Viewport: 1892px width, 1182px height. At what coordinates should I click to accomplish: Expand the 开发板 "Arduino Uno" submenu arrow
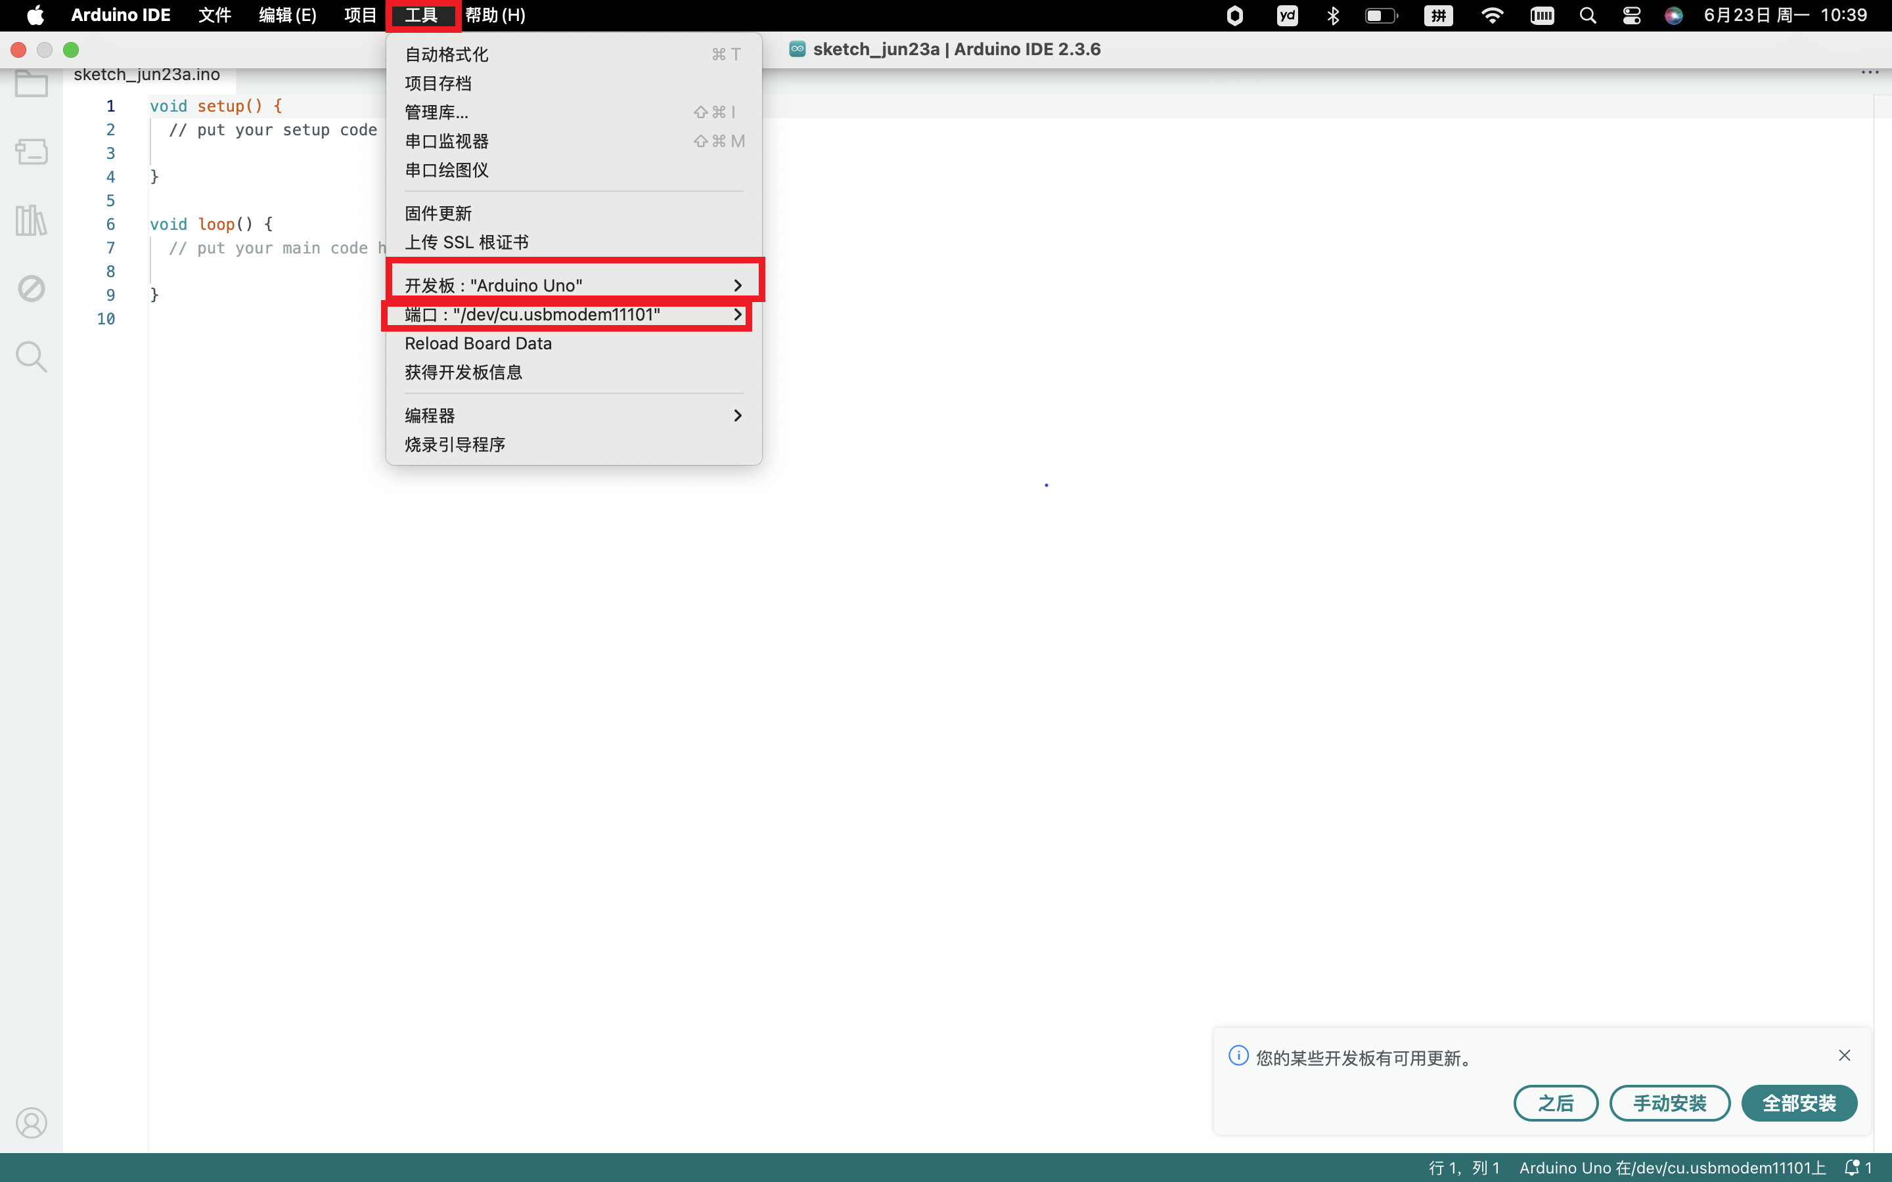tap(737, 286)
